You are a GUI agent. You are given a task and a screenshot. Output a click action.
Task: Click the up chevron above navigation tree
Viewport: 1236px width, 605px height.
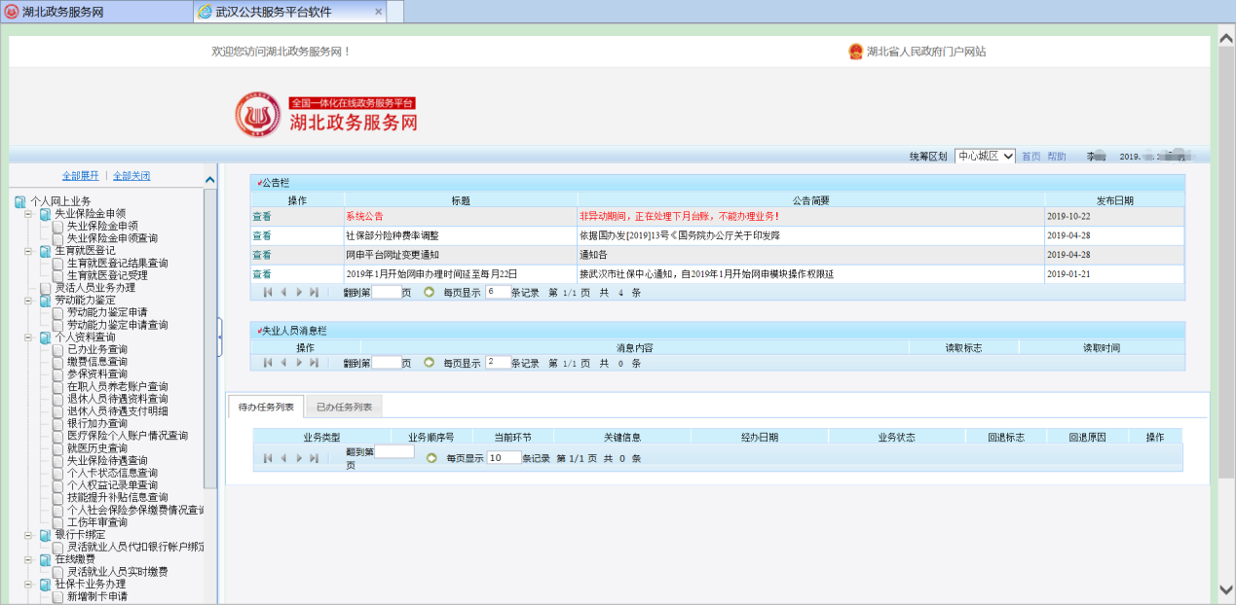(x=209, y=178)
